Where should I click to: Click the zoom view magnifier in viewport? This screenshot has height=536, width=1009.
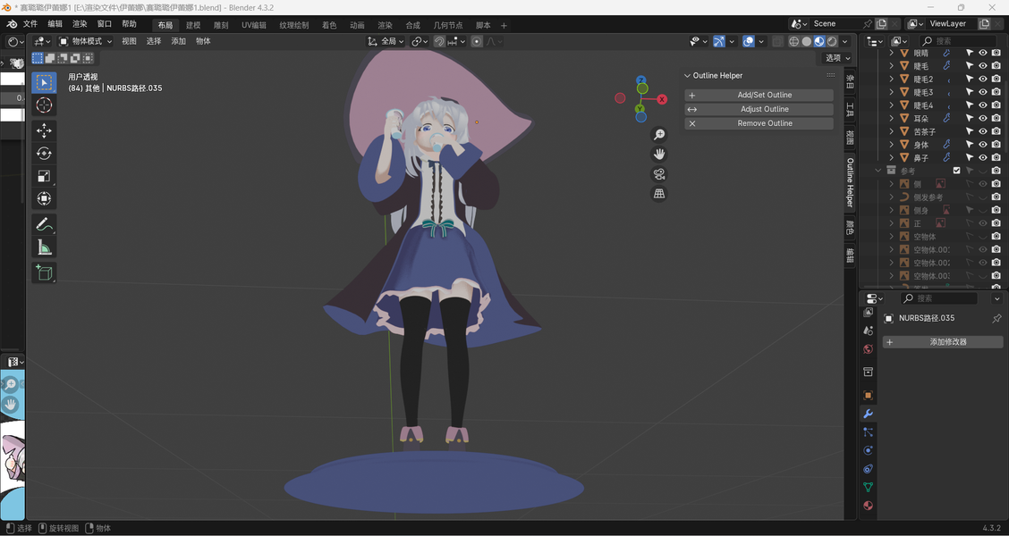(x=659, y=134)
